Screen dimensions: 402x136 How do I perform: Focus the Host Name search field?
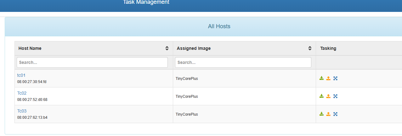92,62
